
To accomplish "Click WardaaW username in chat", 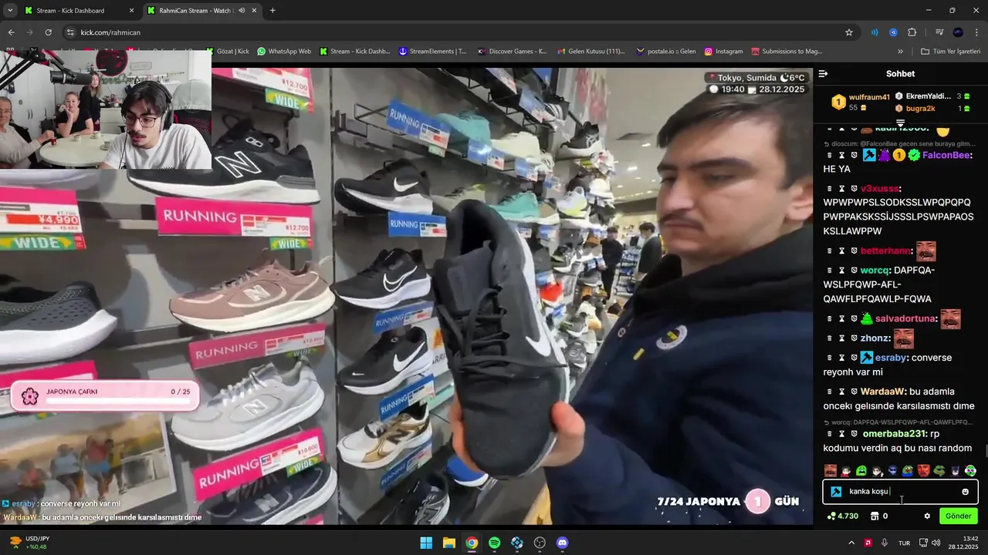I will [882, 392].
